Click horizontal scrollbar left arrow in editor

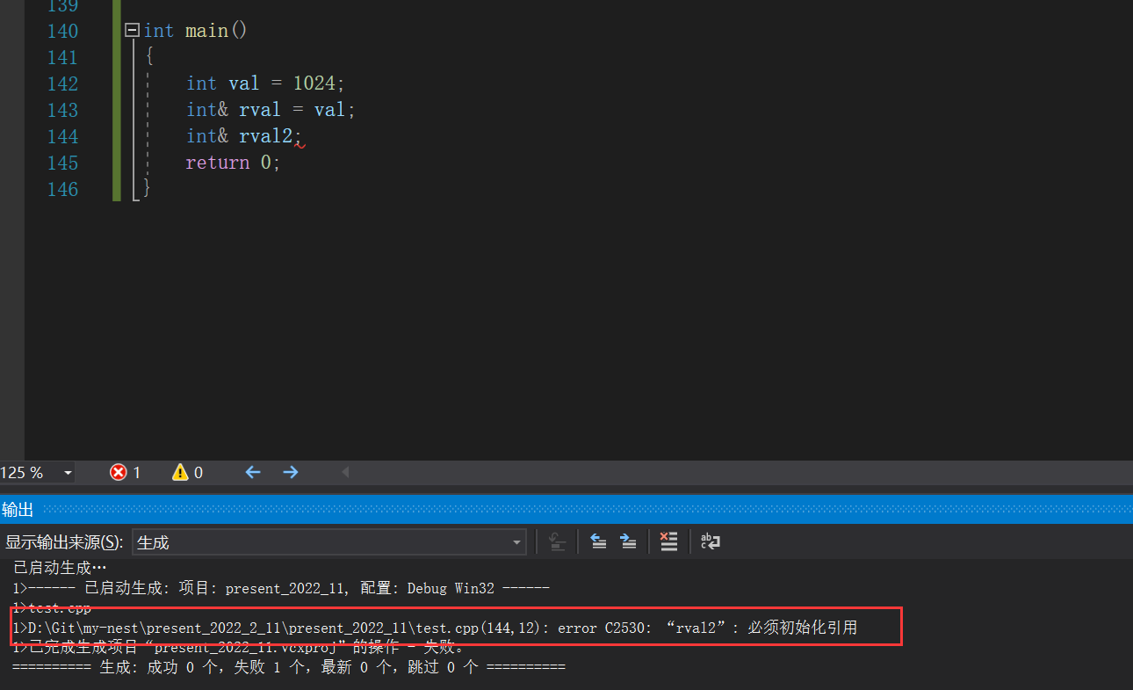point(345,473)
